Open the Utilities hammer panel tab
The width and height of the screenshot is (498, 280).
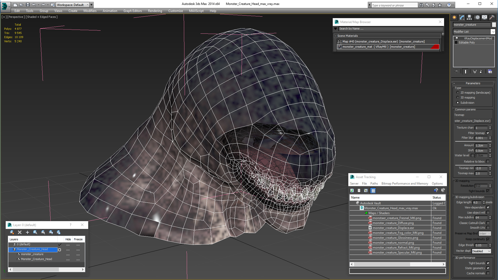click(x=492, y=17)
